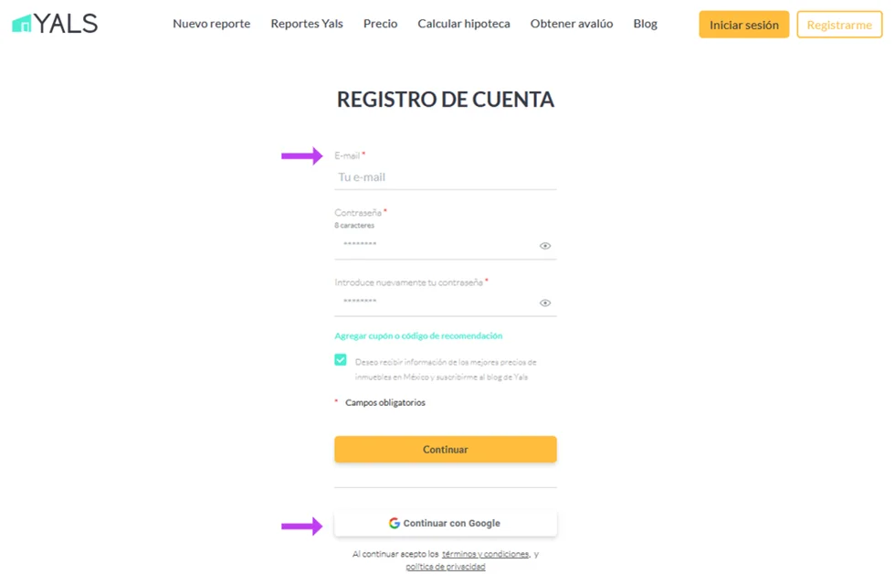Image resolution: width=895 pixels, height=585 pixels.
Task: Uncheck the newsletter subscription checkbox
Action: pyautogui.click(x=341, y=360)
